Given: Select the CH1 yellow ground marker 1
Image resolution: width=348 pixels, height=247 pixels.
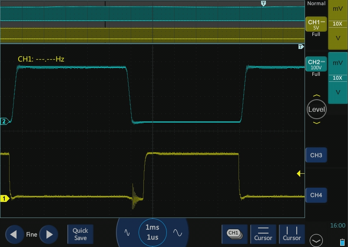Looking at the screenshot, I should point(5,198).
